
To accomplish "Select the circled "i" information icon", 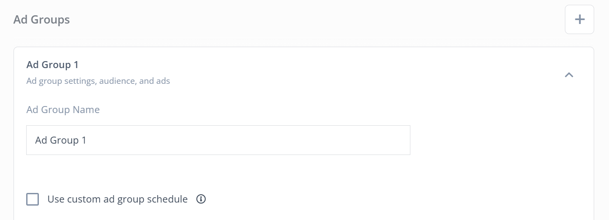I will click(x=201, y=199).
